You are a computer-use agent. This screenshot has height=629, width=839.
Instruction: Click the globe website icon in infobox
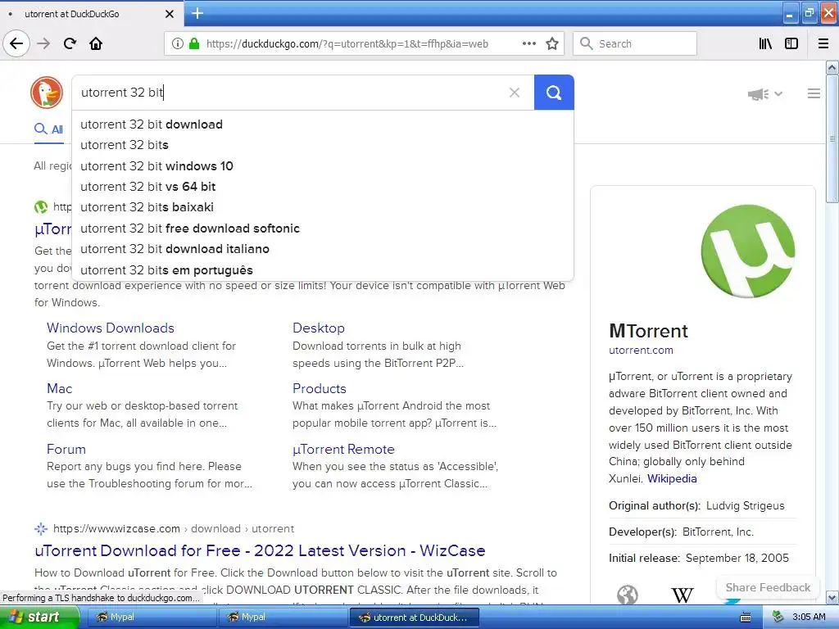[x=627, y=595]
